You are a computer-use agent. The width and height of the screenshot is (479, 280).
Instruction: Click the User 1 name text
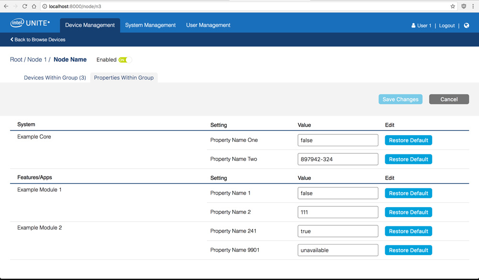click(424, 25)
